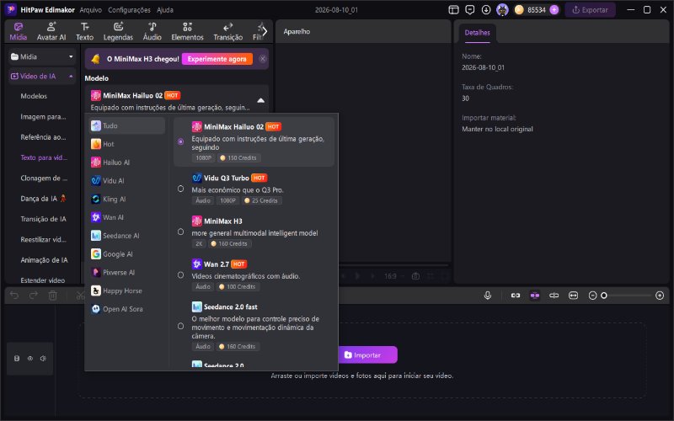Select the Tudo model category

click(127, 125)
